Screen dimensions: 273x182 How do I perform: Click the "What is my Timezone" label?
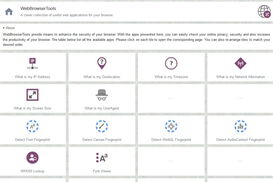click(171, 77)
